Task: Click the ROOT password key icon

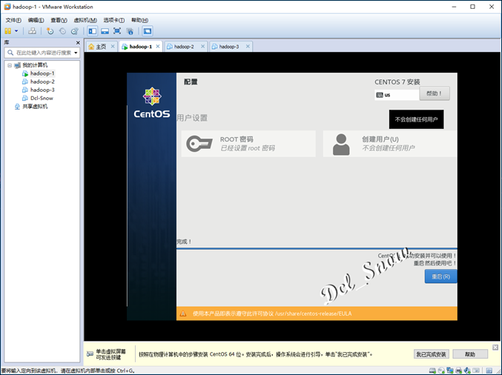Action: 199,144
